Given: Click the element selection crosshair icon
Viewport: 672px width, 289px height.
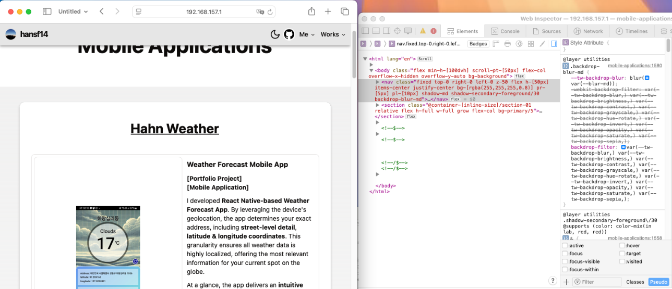Looking at the screenshot, I should click(397, 31).
